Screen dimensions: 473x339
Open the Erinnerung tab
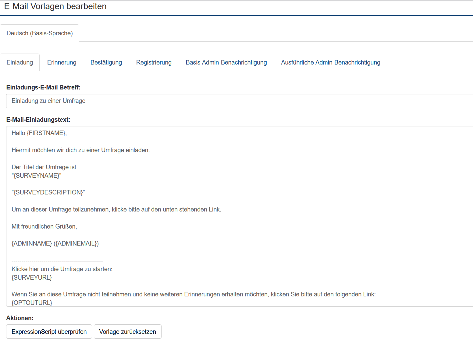tap(62, 62)
